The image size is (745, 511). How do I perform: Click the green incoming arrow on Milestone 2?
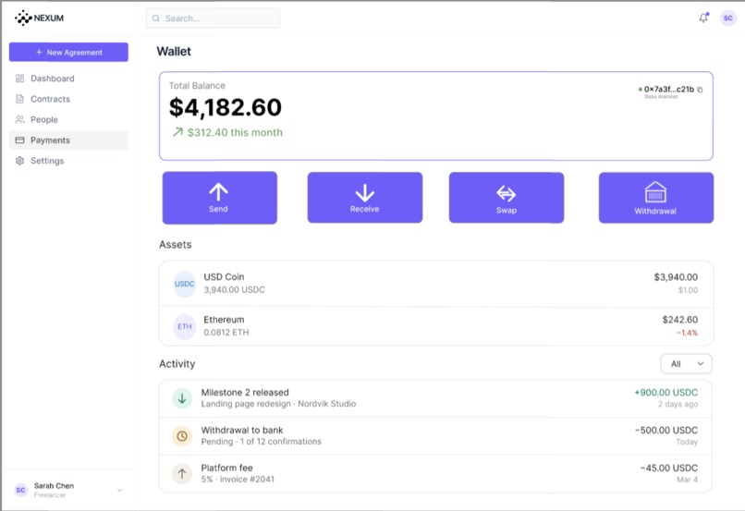[182, 398]
